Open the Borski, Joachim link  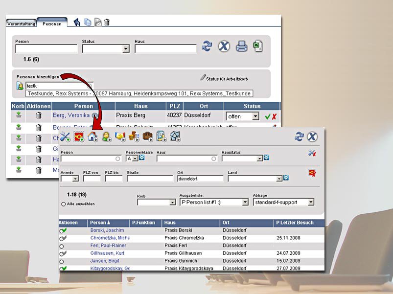coord(107,230)
